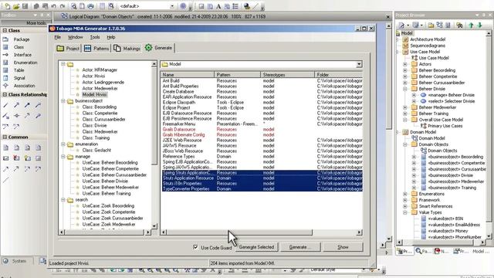Screen dimensions: 494x278
Task: Select the Interface tool in Toolbox
Action: tap(22, 55)
